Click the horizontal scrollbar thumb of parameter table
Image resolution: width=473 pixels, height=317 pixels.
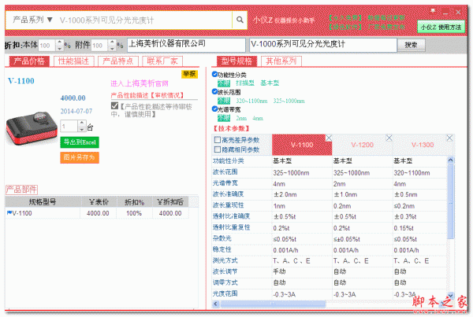click(273, 304)
